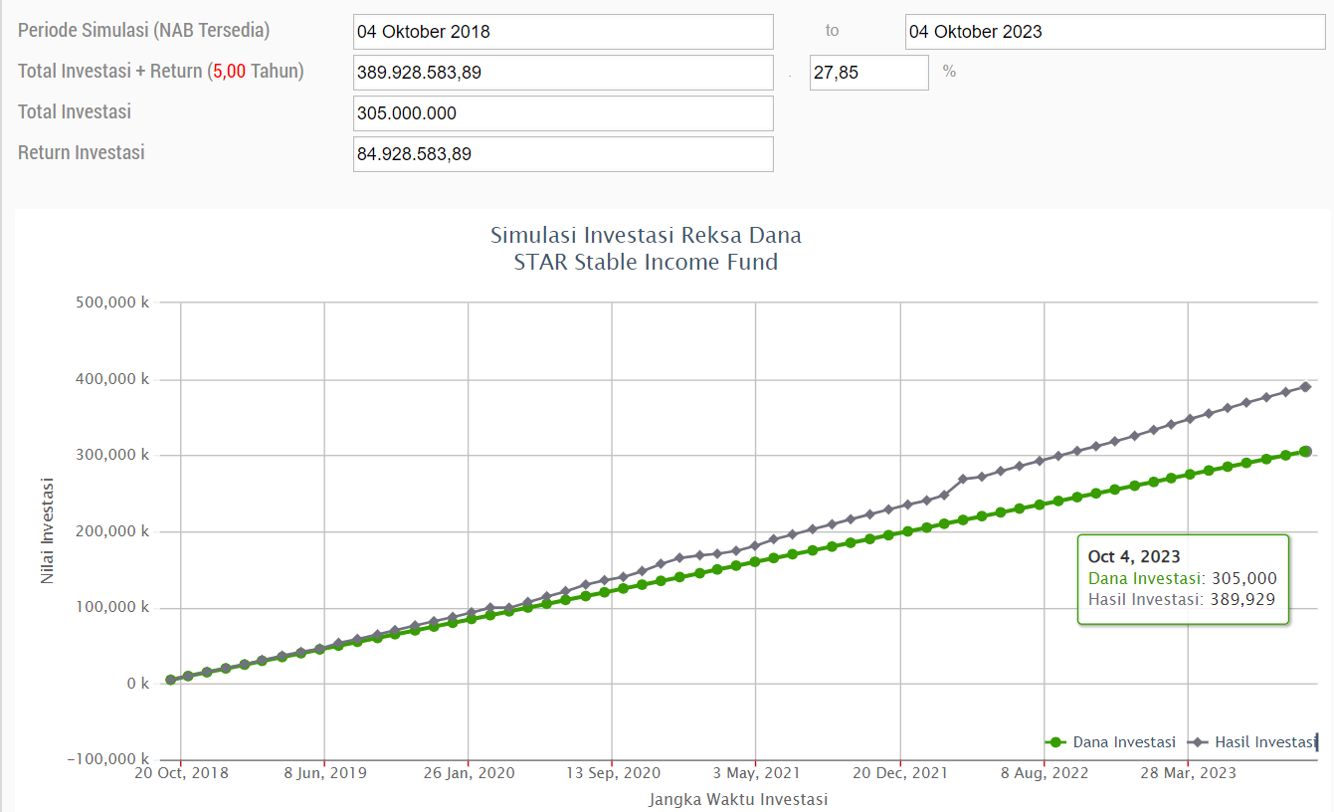Click the chart title Simulasi Investasi Reksa Dana
This screenshot has height=812, width=1334.
click(x=646, y=236)
